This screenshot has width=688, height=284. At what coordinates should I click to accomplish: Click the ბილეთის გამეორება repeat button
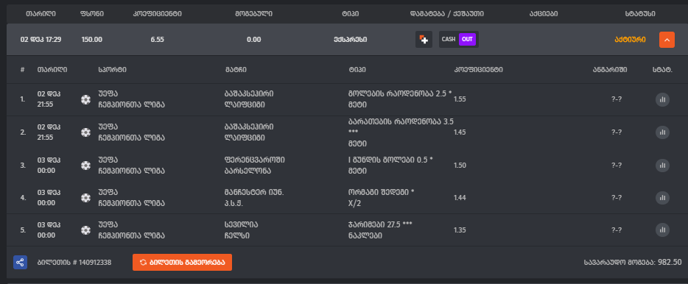(x=182, y=262)
